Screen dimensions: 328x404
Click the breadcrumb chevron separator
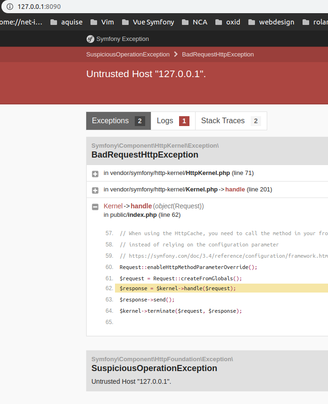click(176, 54)
